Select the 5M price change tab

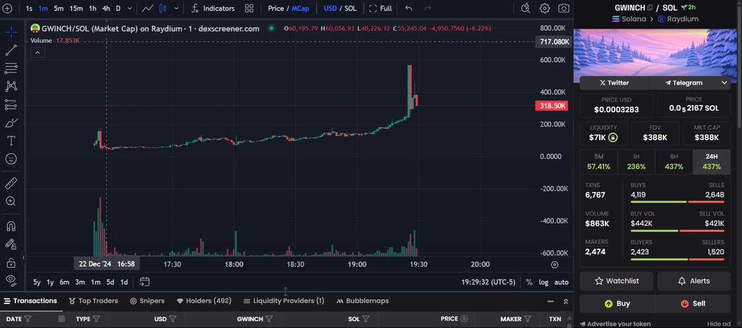599,161
